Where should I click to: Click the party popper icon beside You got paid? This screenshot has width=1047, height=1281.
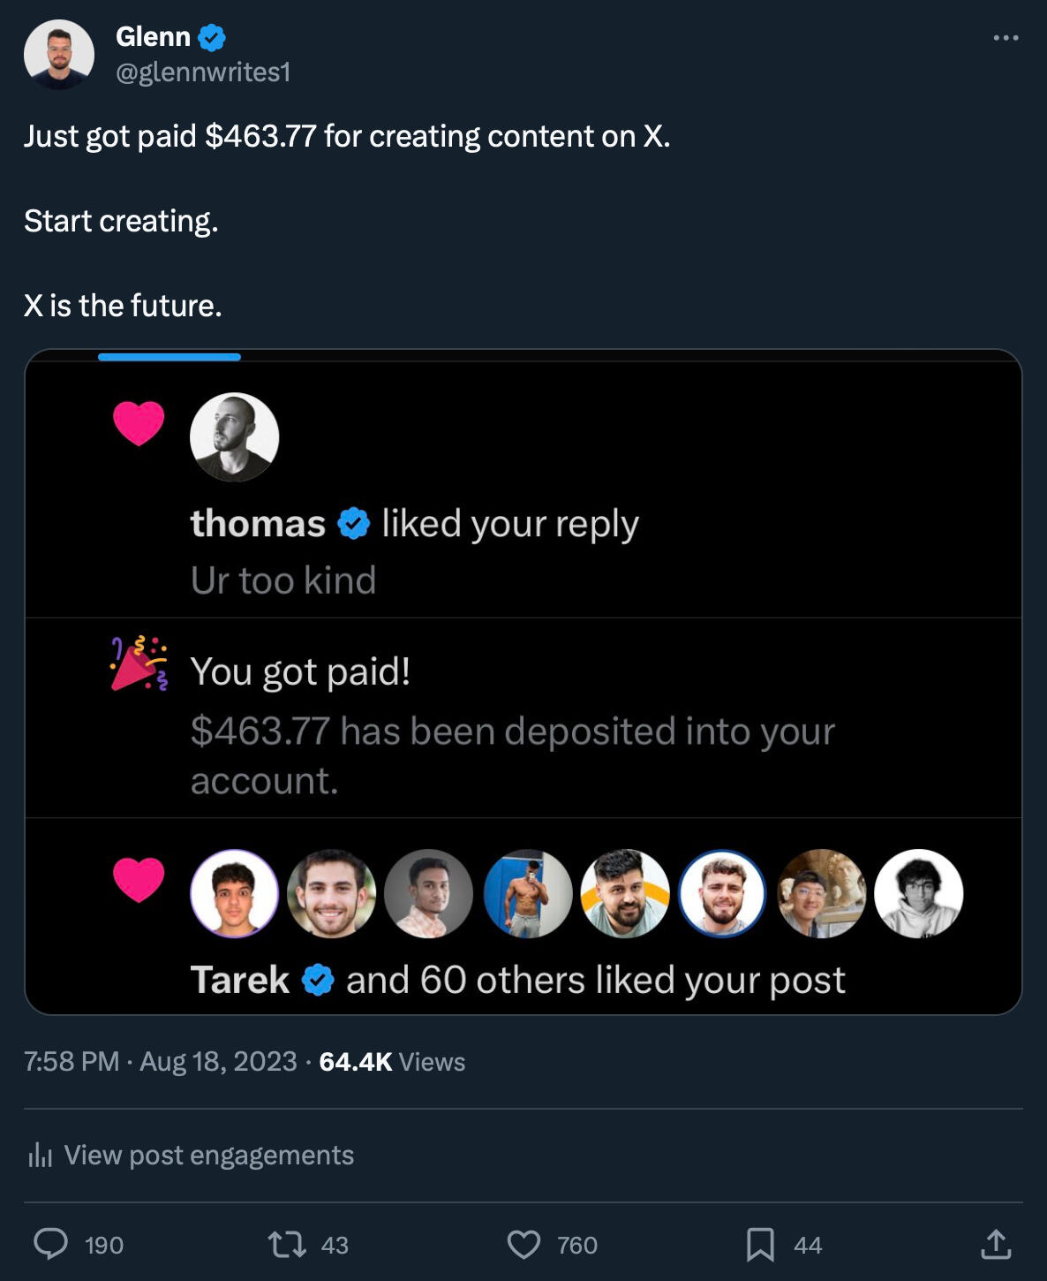click(139, 663)
